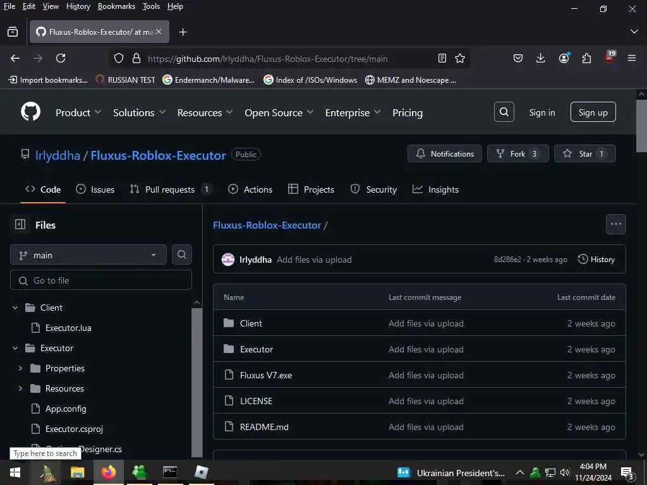Open Fluxus V7.exe in the file list

pyautogui.click(x=266, y=375)
